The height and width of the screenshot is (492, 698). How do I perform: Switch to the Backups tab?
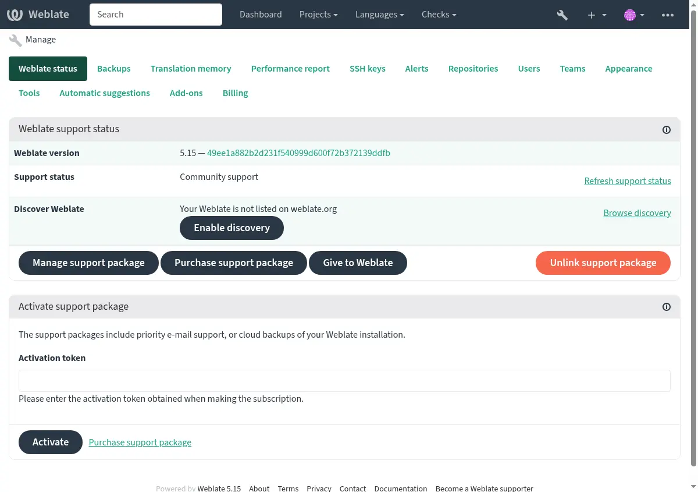tap(114, 69)
